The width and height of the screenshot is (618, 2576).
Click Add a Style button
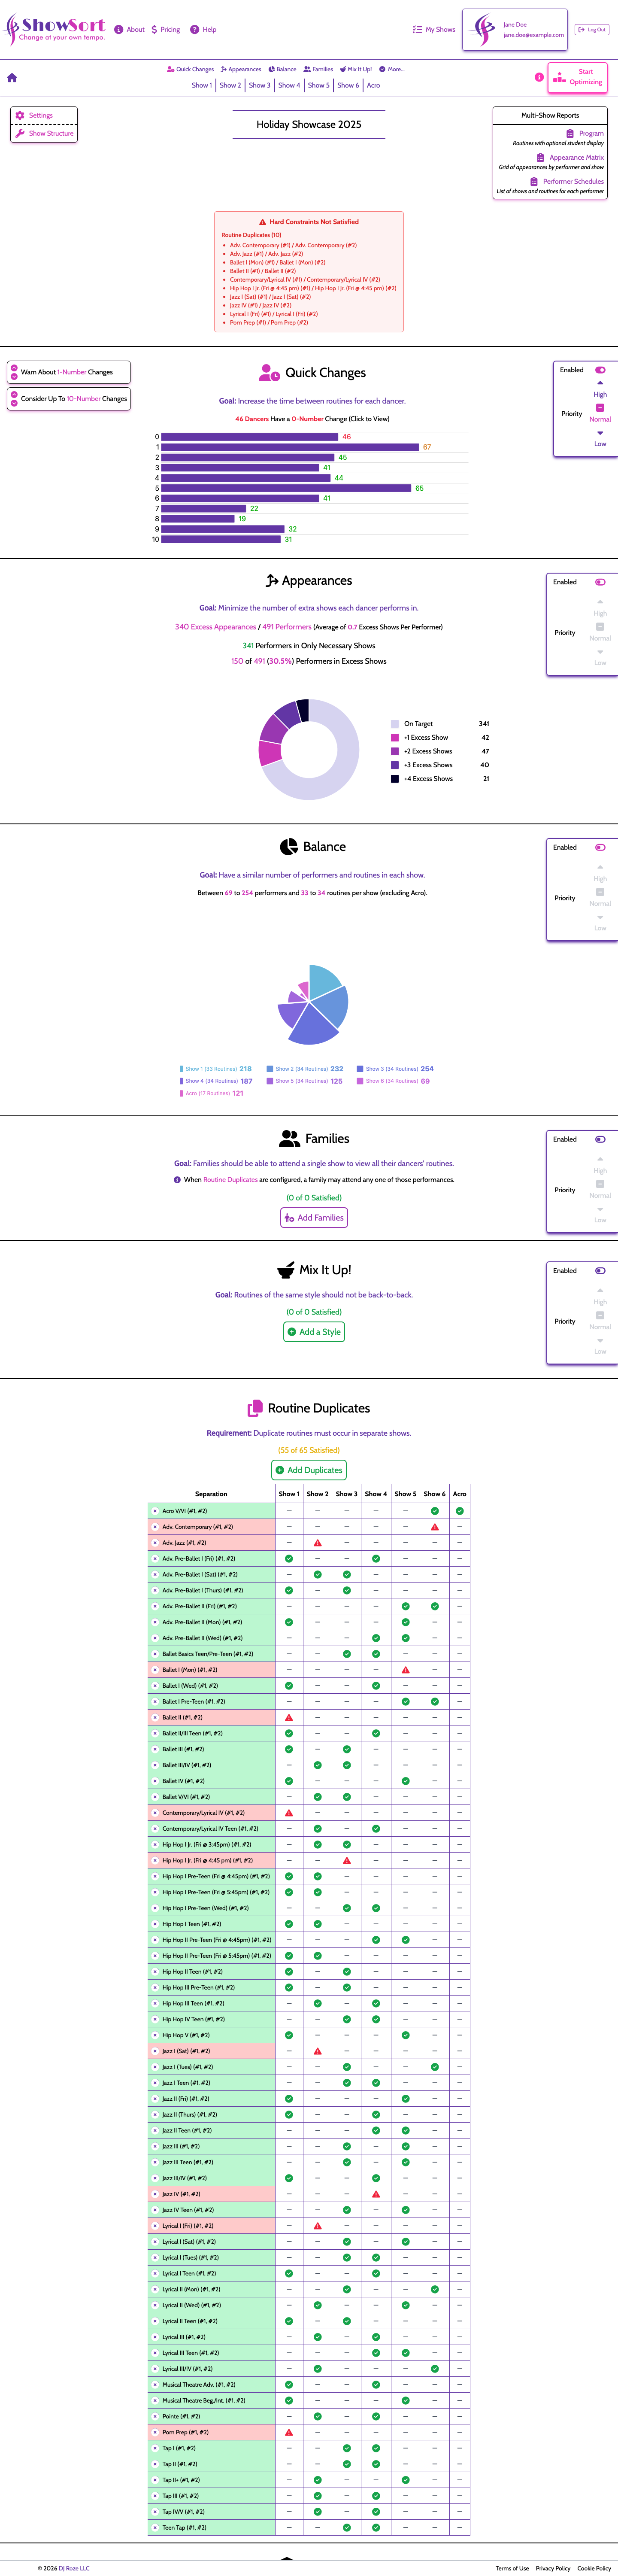pyautogui.click(x=314, y=1332)
